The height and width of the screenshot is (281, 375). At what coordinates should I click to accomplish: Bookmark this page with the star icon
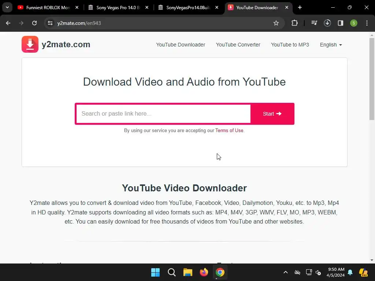(x=276, y=23)
